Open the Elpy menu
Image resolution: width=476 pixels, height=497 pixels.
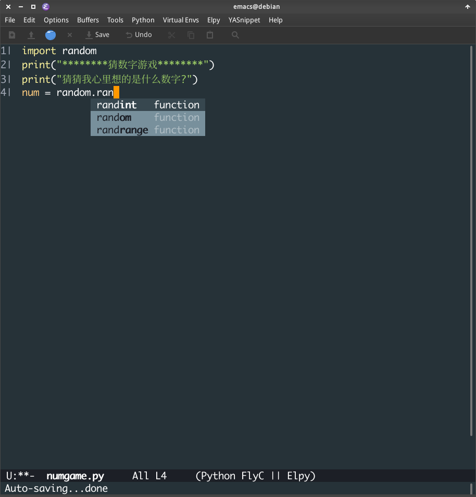(214, 20)
